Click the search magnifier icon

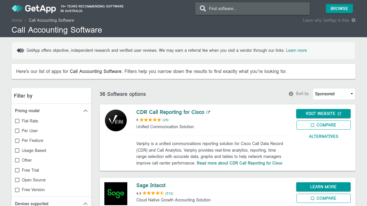click(203, 9)
